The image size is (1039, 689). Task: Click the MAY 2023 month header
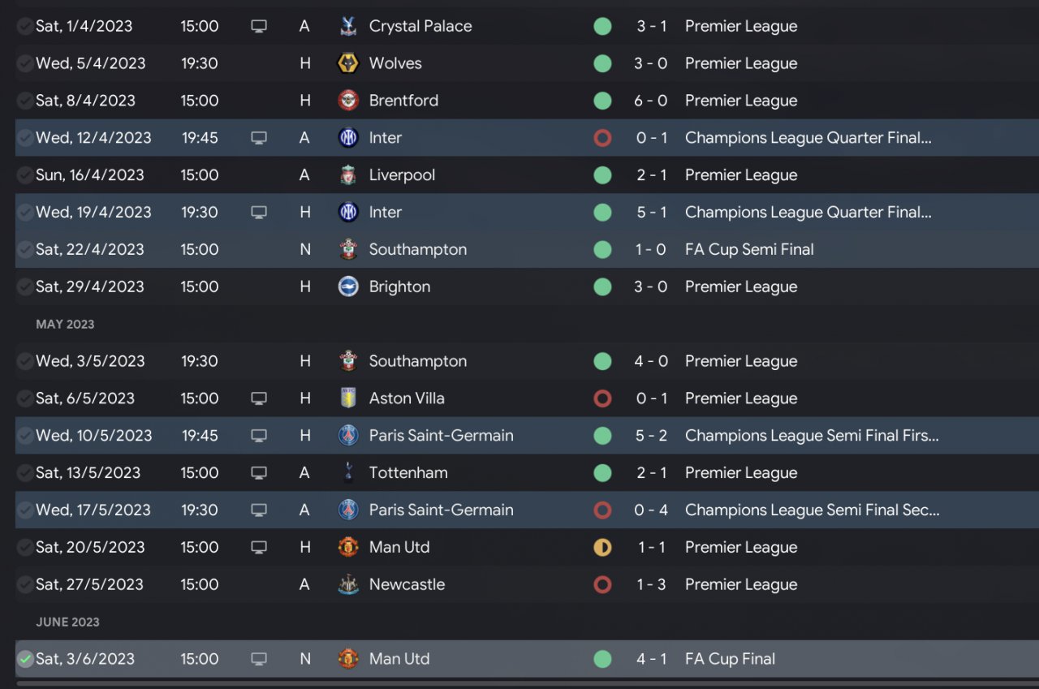65,325
